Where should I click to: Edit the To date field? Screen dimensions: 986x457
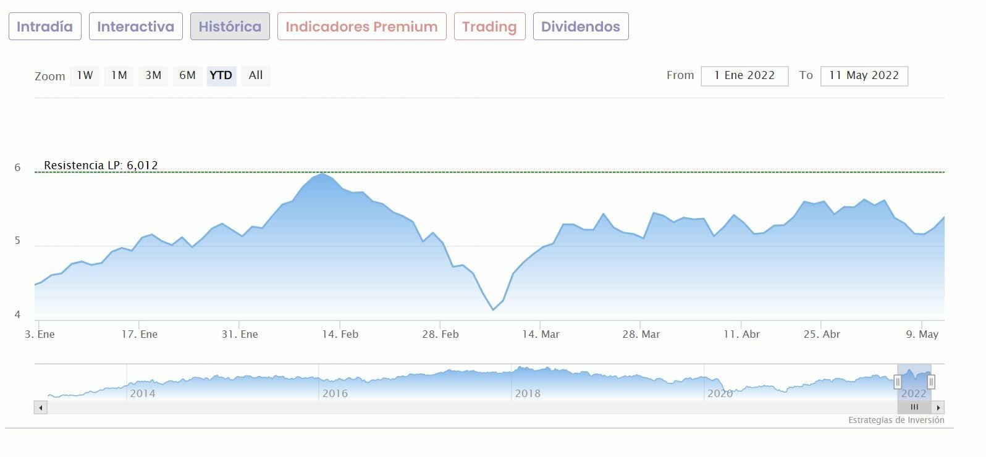[x=864, y=75]
